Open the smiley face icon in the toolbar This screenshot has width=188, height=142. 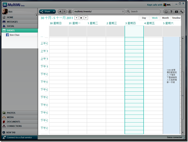tap(166, 11)
